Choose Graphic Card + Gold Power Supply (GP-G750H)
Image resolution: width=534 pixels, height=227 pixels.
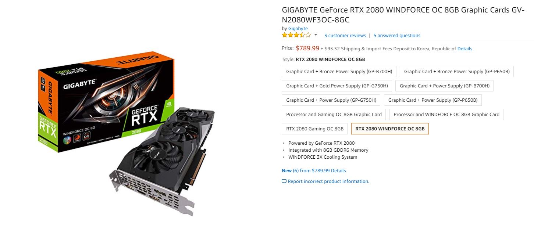tap(337, 86)
